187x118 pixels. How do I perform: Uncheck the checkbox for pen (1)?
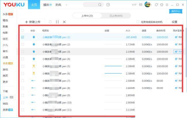(x=22, y=37)
